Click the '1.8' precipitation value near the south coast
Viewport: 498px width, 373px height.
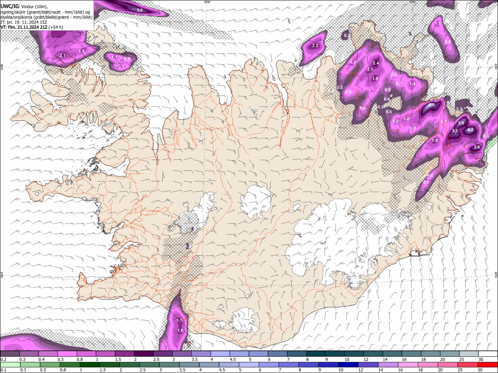click(x=180, y=331)
